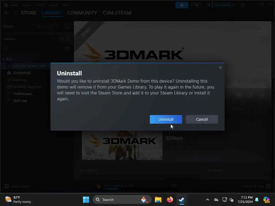275x206 pixels.
Task: Close the Uninstall dialog with the X
Action: pyautogui.click(x=220, y=68)
